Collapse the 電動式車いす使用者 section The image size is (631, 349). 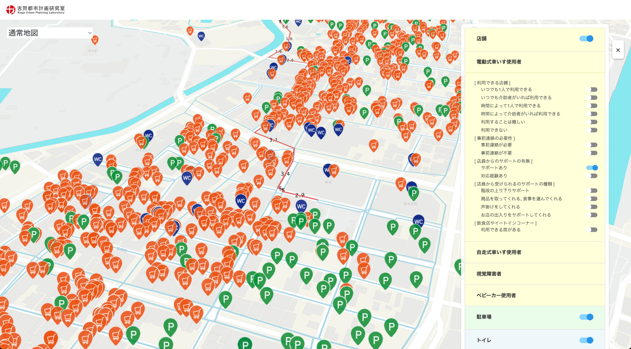535,62
